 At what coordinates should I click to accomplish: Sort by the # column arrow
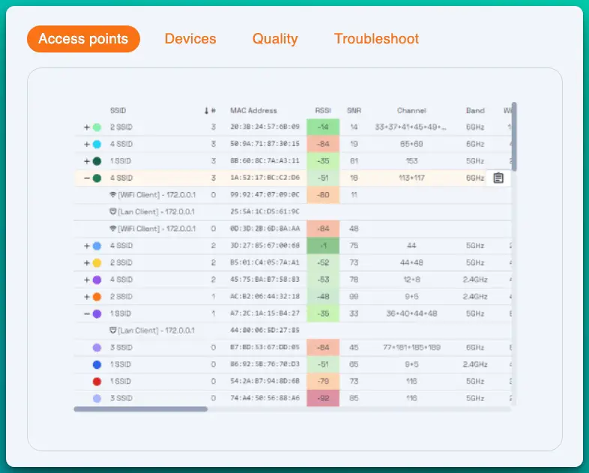pos(206,110)
